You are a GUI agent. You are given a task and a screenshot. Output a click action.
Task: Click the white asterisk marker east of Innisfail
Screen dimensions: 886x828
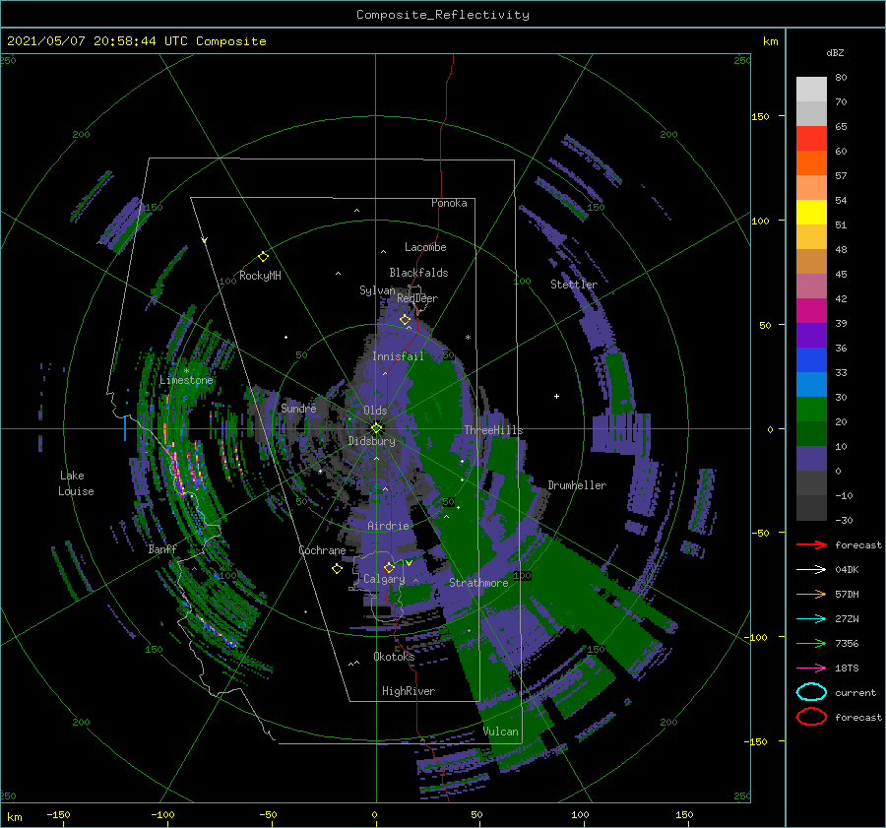point(468,338)
